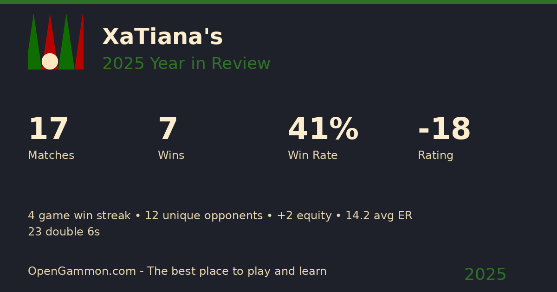Click the 17 matches count

[x=48, y=130]
